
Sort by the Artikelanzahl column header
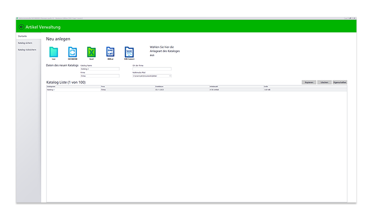pos(236,86)
